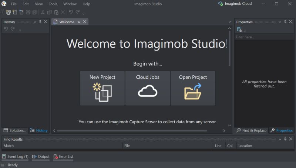Click the Copy toolbar icon
The image size is (296, 168).
[x=50, y=12]
